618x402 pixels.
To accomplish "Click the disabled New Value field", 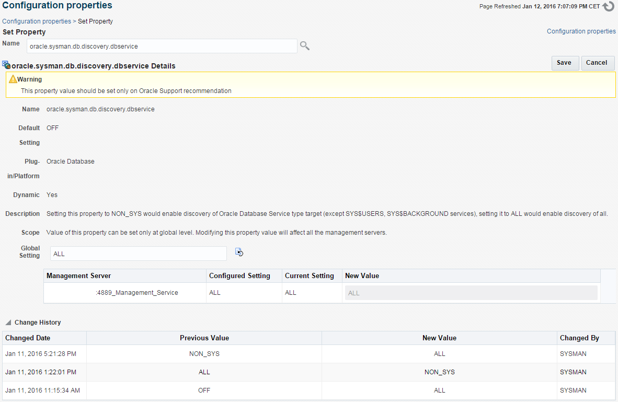I will coord(471,293).
